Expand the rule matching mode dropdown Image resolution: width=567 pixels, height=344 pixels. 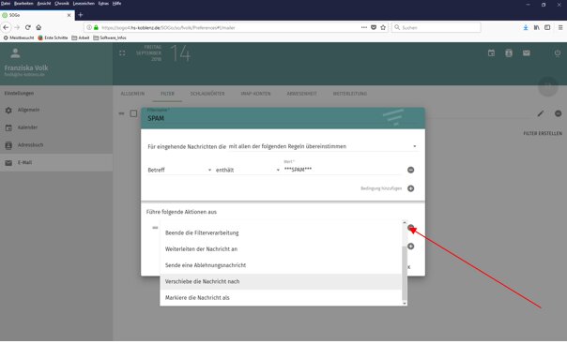pos(323,146)
